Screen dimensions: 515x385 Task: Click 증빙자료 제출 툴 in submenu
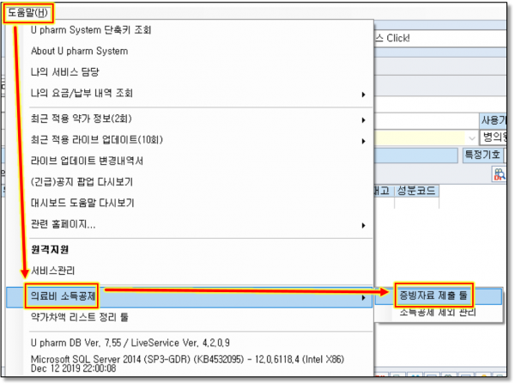click(433, 295)
